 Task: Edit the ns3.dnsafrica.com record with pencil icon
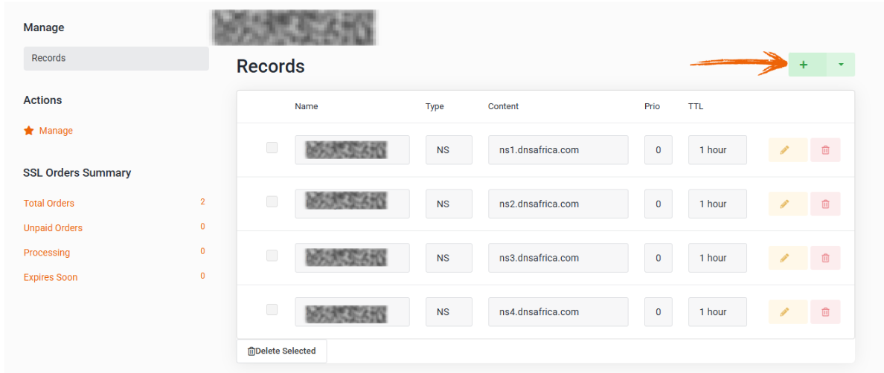[x=788, y=258]
